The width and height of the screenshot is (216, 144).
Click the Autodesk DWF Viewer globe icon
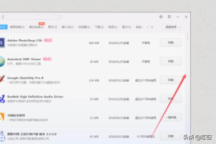click(2, 61)
